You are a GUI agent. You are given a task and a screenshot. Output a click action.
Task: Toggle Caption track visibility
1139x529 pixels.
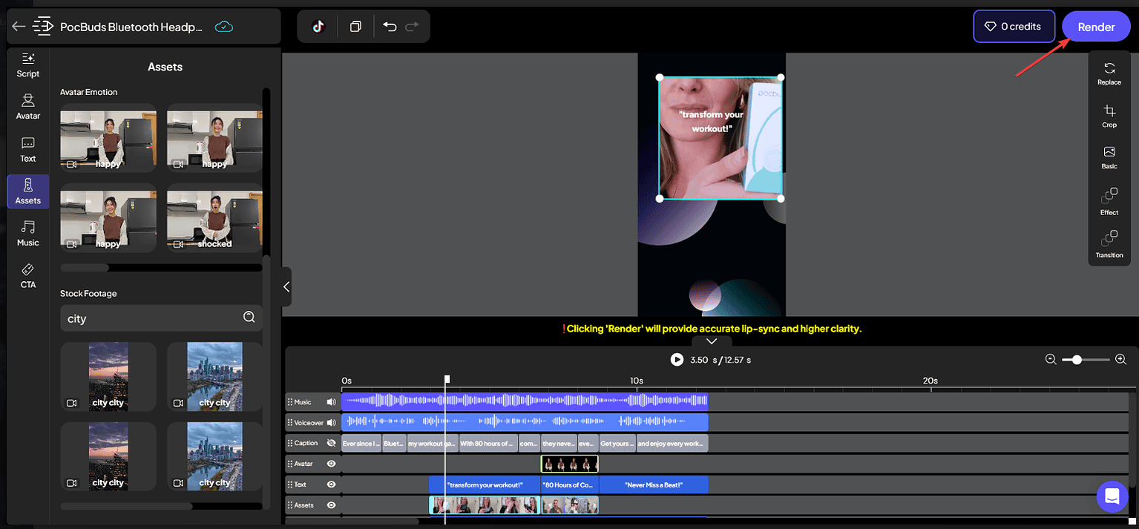331,443
